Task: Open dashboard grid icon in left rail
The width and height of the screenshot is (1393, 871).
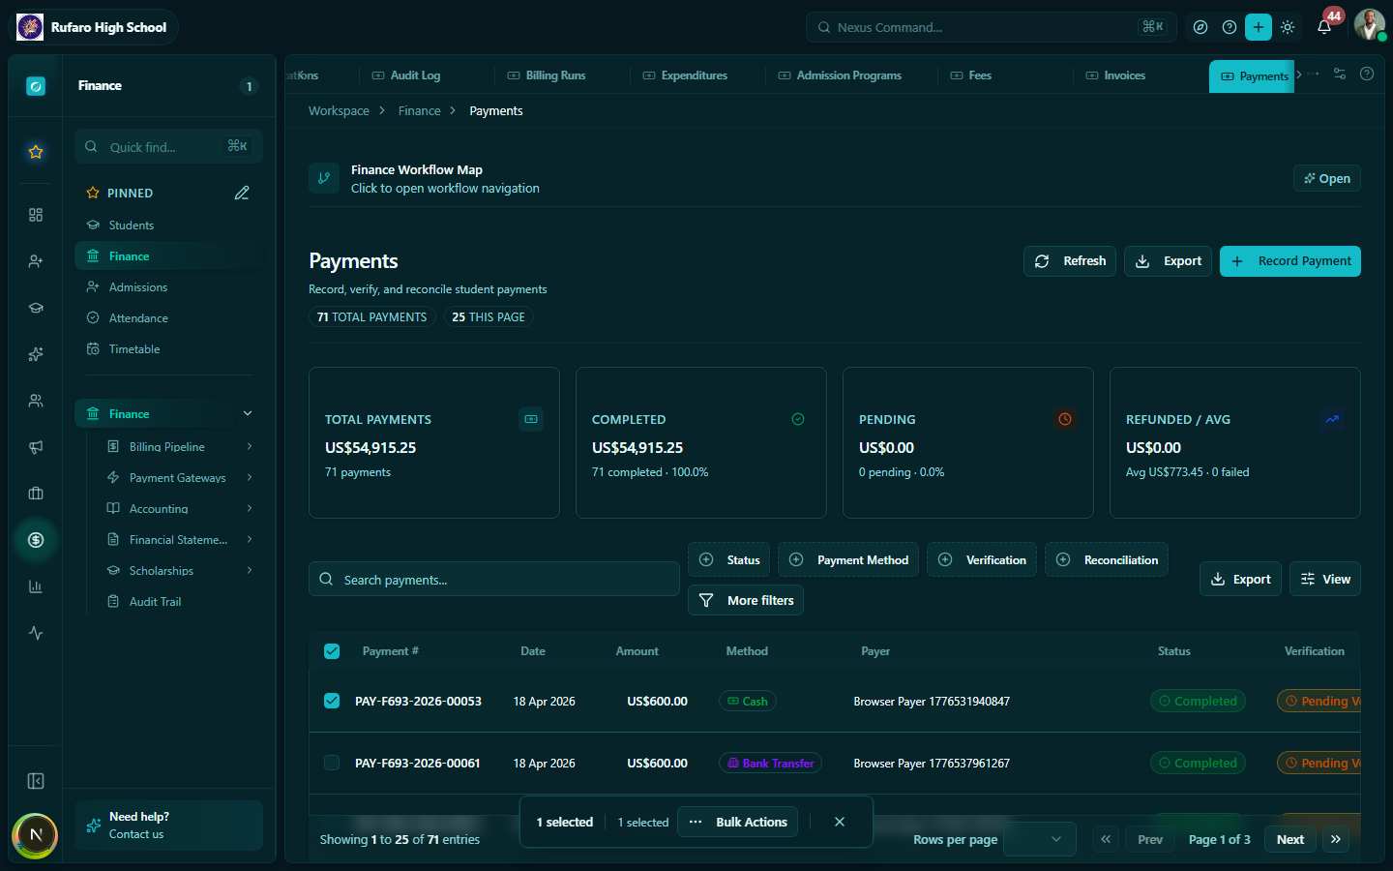Action: pos(36,215)
